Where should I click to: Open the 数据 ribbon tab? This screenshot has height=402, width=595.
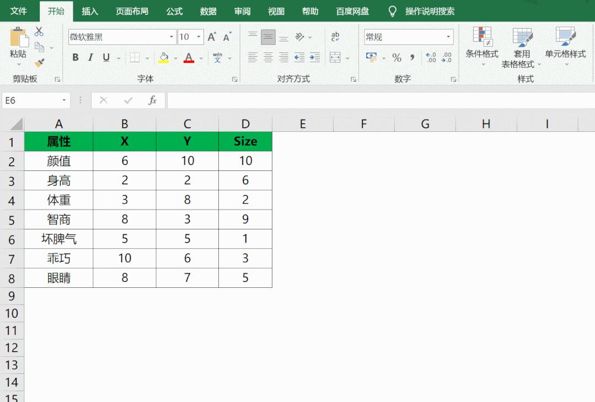coord(207,10)
